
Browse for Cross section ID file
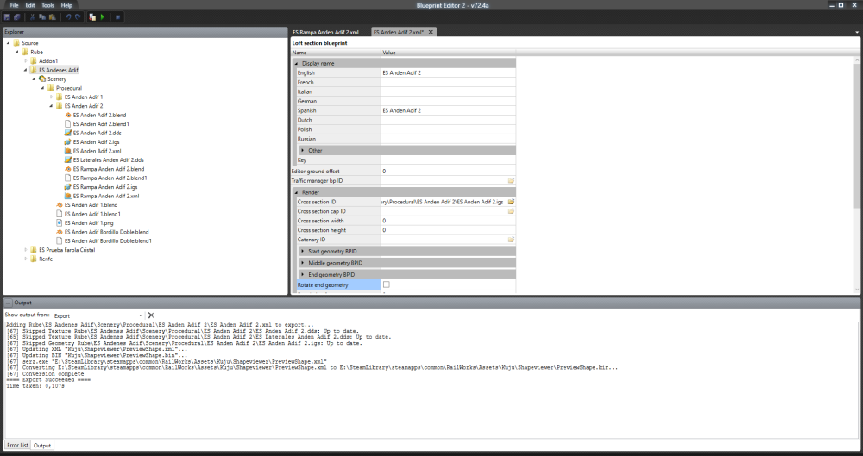[x=511, y=200]
